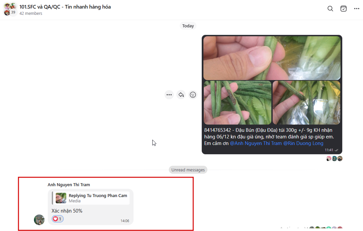
Task: Open Anh Nguyen Thi Tram's avatar
Action: coord(39,220)
